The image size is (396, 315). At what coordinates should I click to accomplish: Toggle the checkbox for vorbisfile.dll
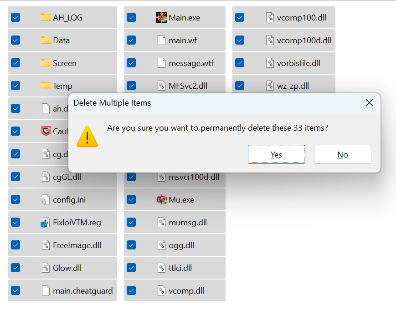tap(240, 63)
